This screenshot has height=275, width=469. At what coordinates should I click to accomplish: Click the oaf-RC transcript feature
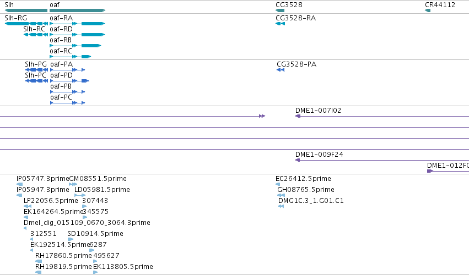pos(71,57)
